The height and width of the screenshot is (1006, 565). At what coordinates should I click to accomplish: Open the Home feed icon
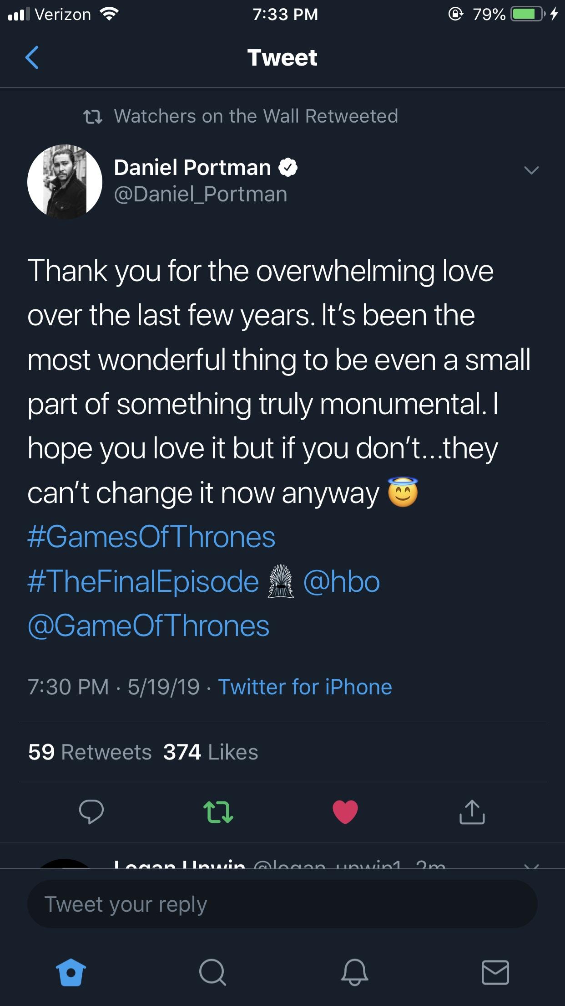pyautogui.click(x=71, y=972)
